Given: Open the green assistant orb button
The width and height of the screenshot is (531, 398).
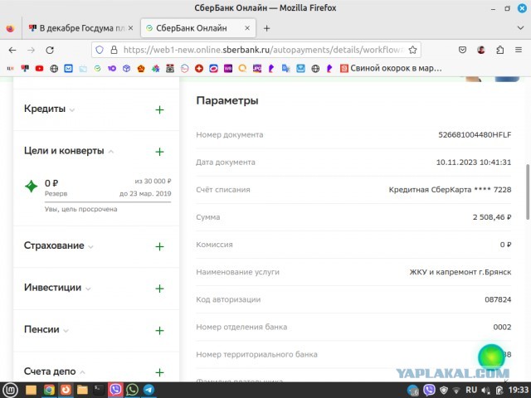Looking at the screenshot, I should click(x=491, y=357).
